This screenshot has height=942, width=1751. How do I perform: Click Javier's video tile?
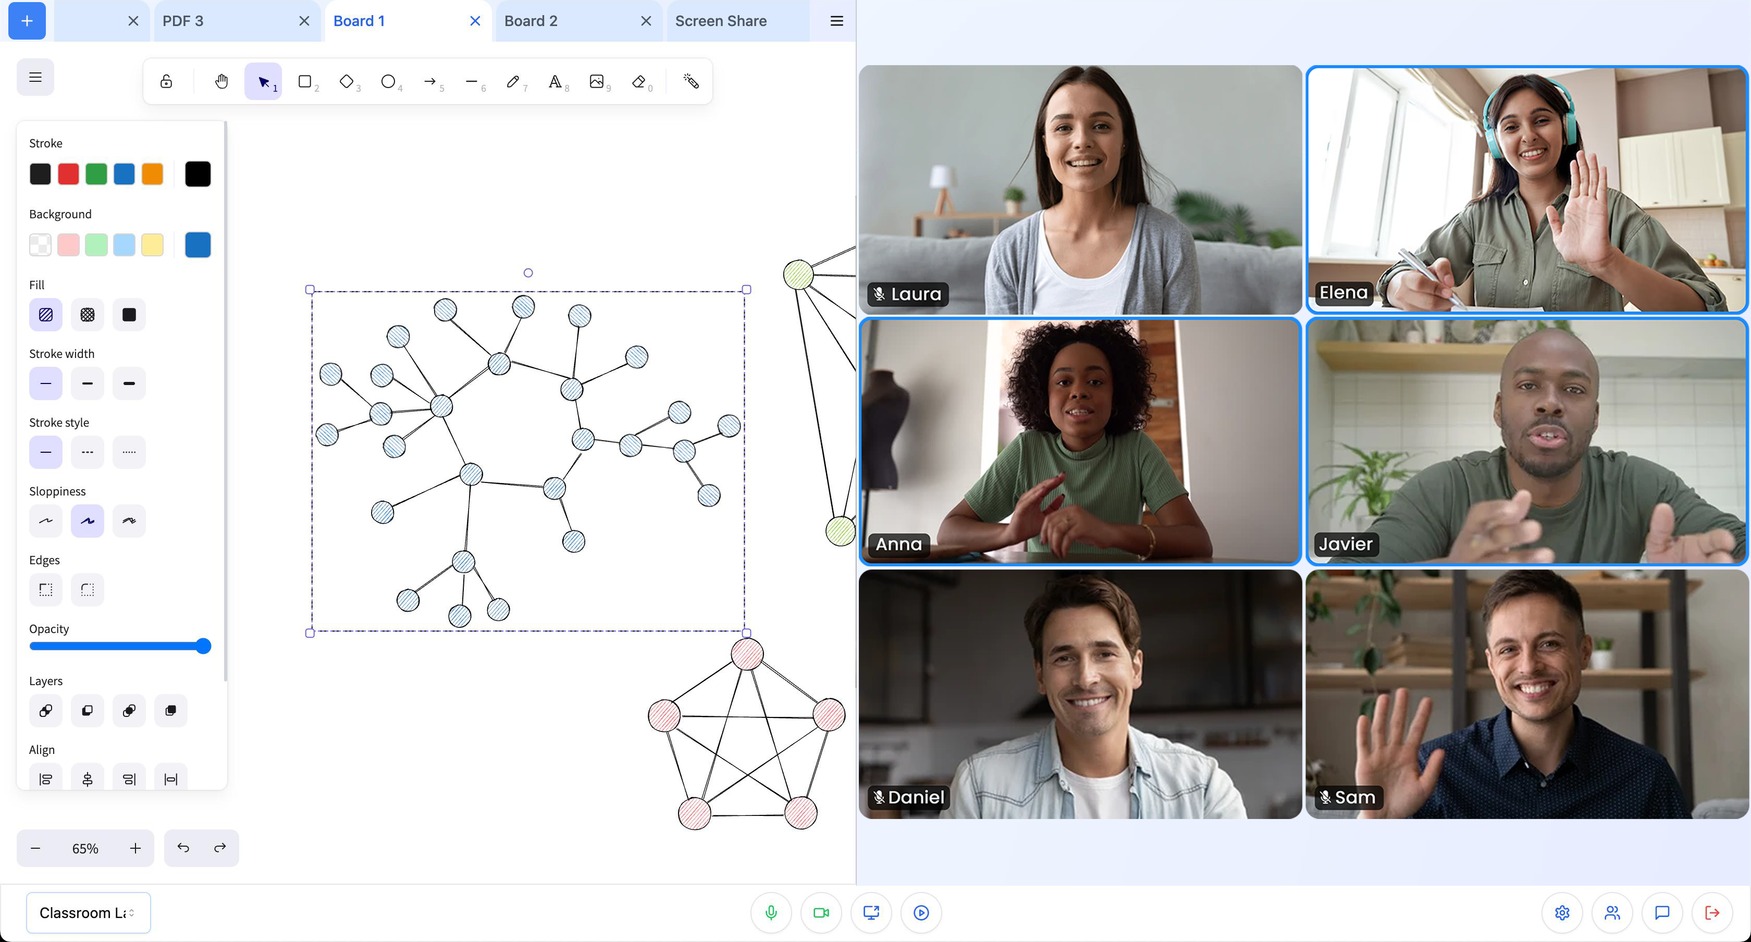click(1526, 442)
